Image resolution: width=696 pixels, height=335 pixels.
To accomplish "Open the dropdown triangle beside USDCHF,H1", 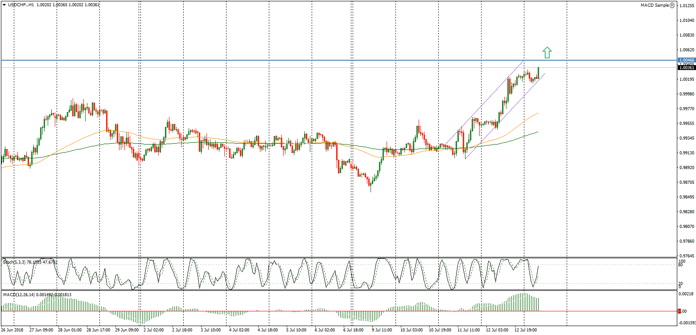I will [x=4, y=4].
